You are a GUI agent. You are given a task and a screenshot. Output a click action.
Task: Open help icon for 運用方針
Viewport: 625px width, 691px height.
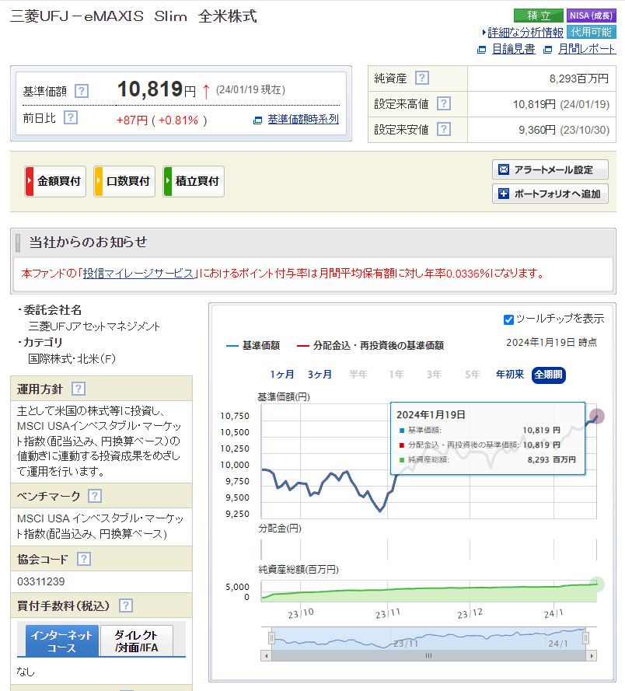pyautogui.click(x=79, y=389)
